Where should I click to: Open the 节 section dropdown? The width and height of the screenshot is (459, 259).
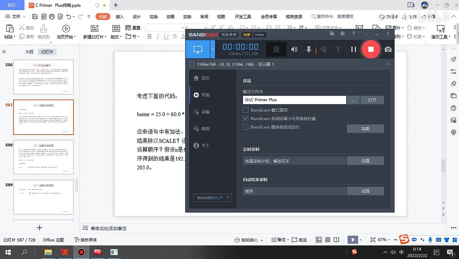coord(133,37)
